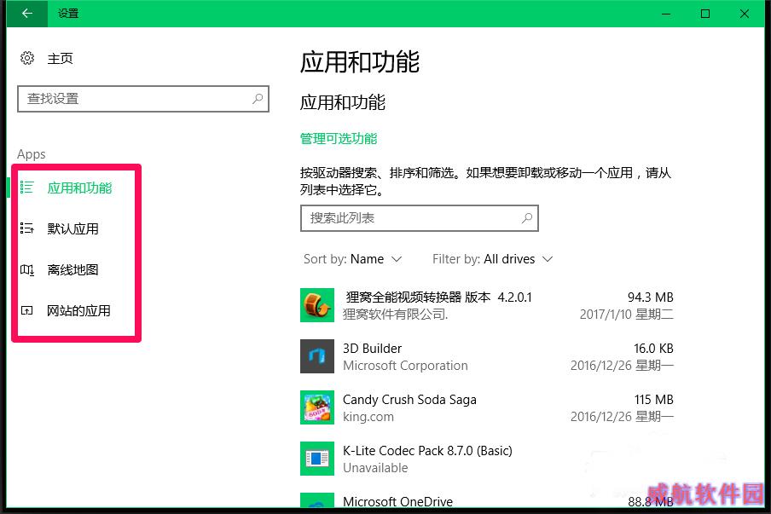
Task: Click the 2017/1/10 星期二 install date
Action: (x=626, y=315)
